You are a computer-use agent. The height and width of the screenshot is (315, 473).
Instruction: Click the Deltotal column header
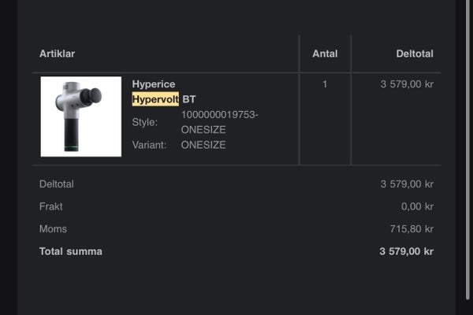point(415,54)
